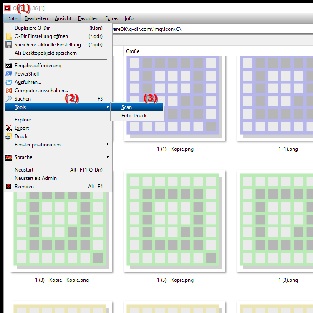Choose Druck menu entry

pyautogui.click(x=58, y=136)
